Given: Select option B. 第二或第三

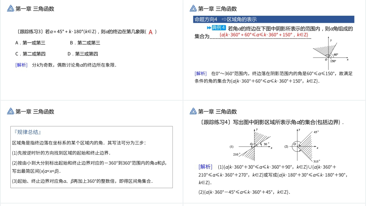Looking at the screenshot, I should point(85,43).
